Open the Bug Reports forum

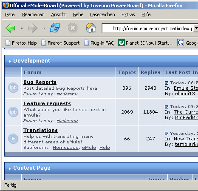[40, 82]
